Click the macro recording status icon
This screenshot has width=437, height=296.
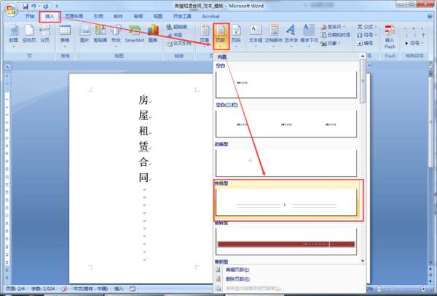(133, 289)
